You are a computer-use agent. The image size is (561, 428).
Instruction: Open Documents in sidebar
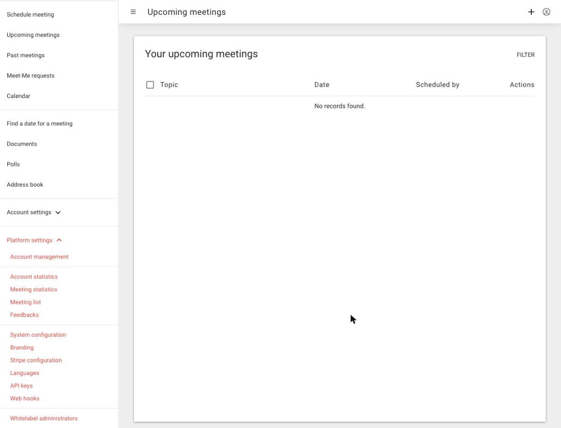coord(22,144)
